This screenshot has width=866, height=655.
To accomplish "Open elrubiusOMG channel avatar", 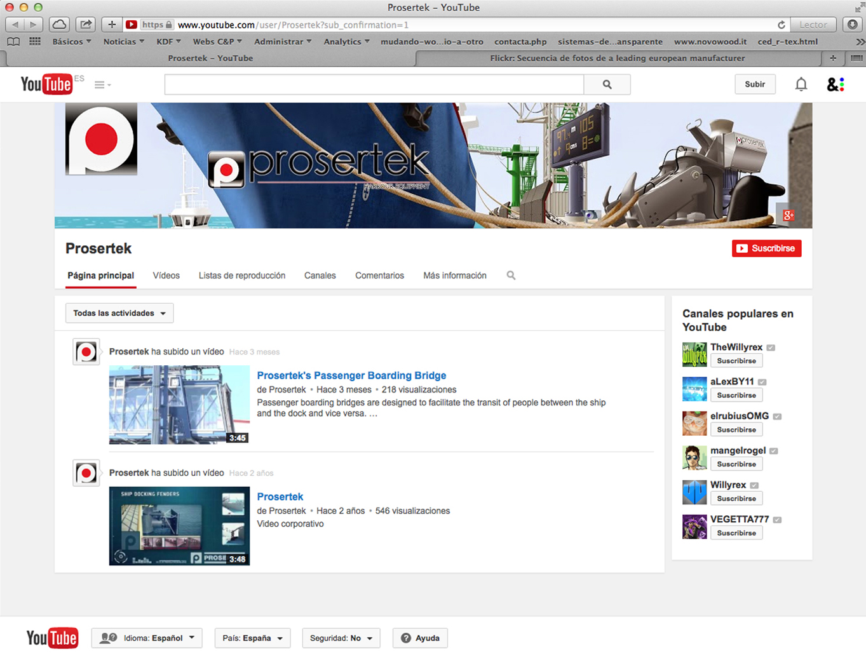I will click(x=694, y=423).
